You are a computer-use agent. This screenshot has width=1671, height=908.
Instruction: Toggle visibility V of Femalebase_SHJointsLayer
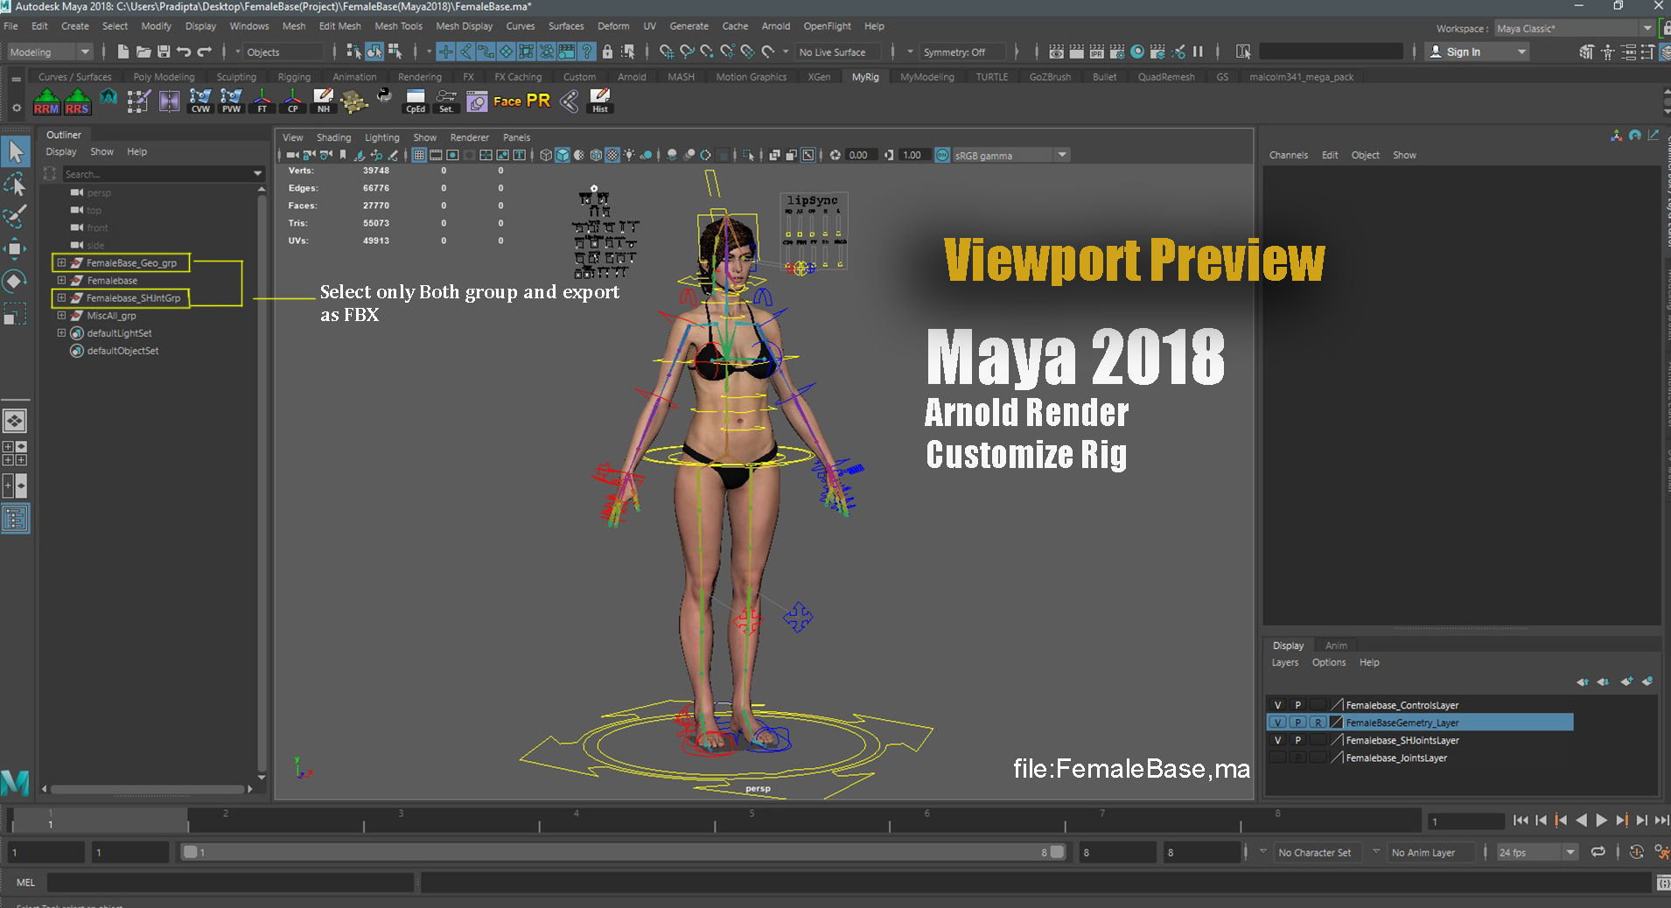click(x=1277, y=740)
